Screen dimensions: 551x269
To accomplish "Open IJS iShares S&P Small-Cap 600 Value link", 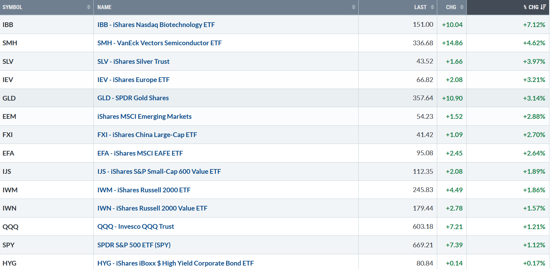I will pyautogui.click(x=159, y=172).
